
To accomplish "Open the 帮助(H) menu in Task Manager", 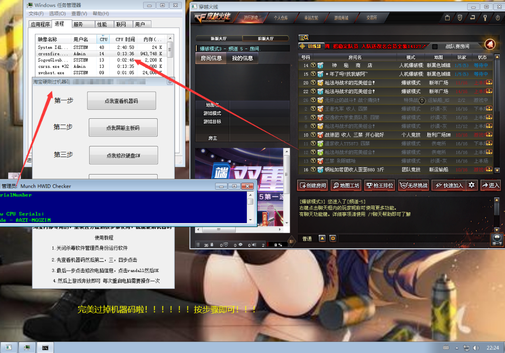I will coord(101,14).
